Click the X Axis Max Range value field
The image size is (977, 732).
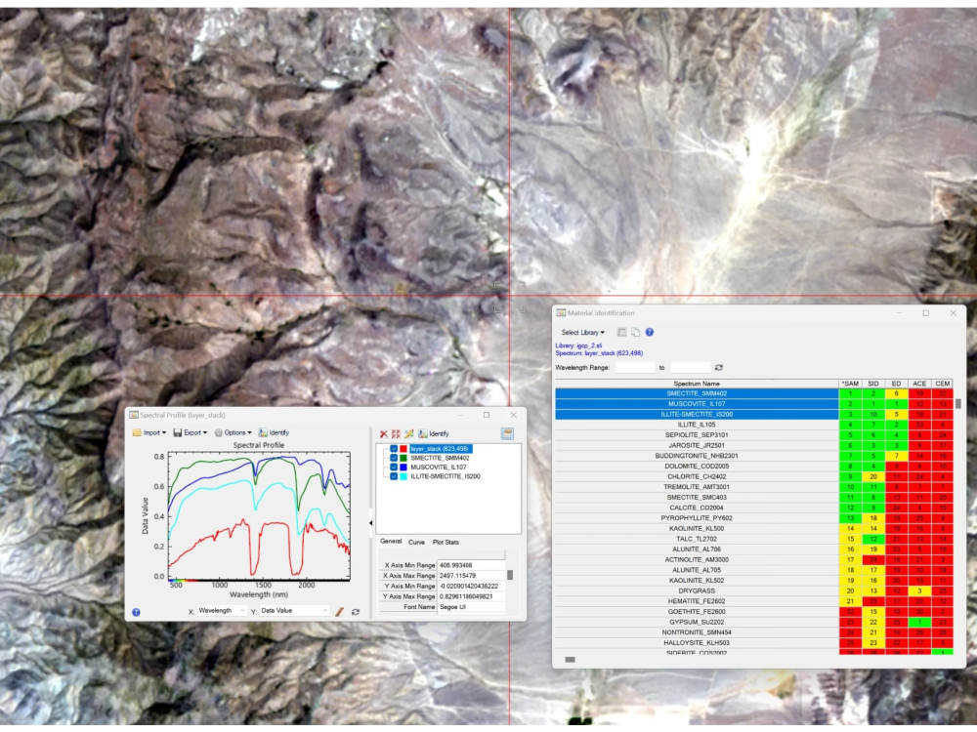471,577
